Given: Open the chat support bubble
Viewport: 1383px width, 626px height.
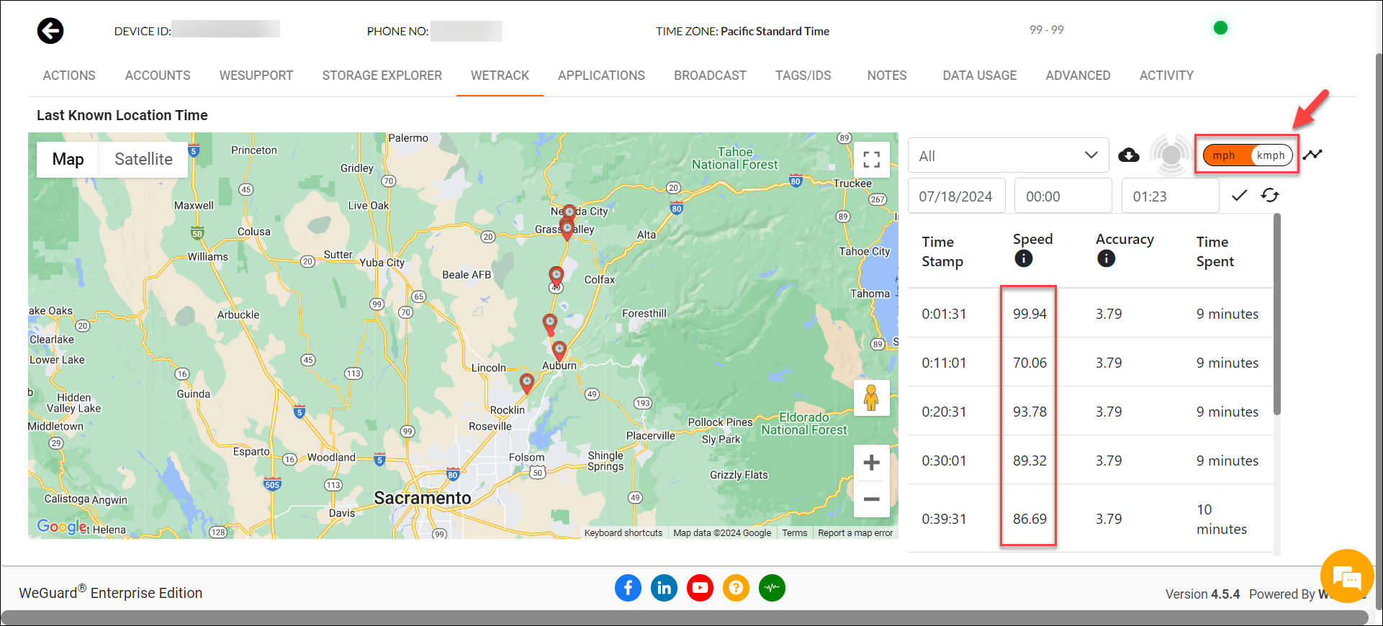Looking at the screenshot, I should point(1346,576).
